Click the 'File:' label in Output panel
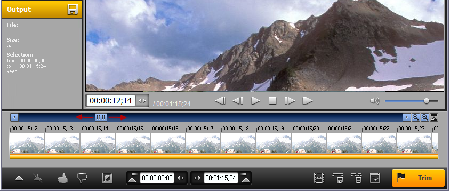The image size is (450, 192). pyautogui.click(x=13, y=25)
